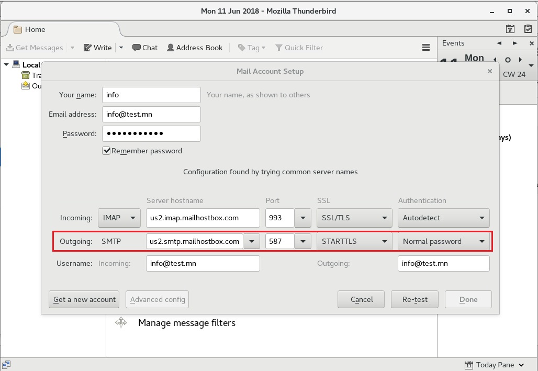This screenshot has width=538, height=371.
Task: Click the outgoing username field
Action: 444,263
